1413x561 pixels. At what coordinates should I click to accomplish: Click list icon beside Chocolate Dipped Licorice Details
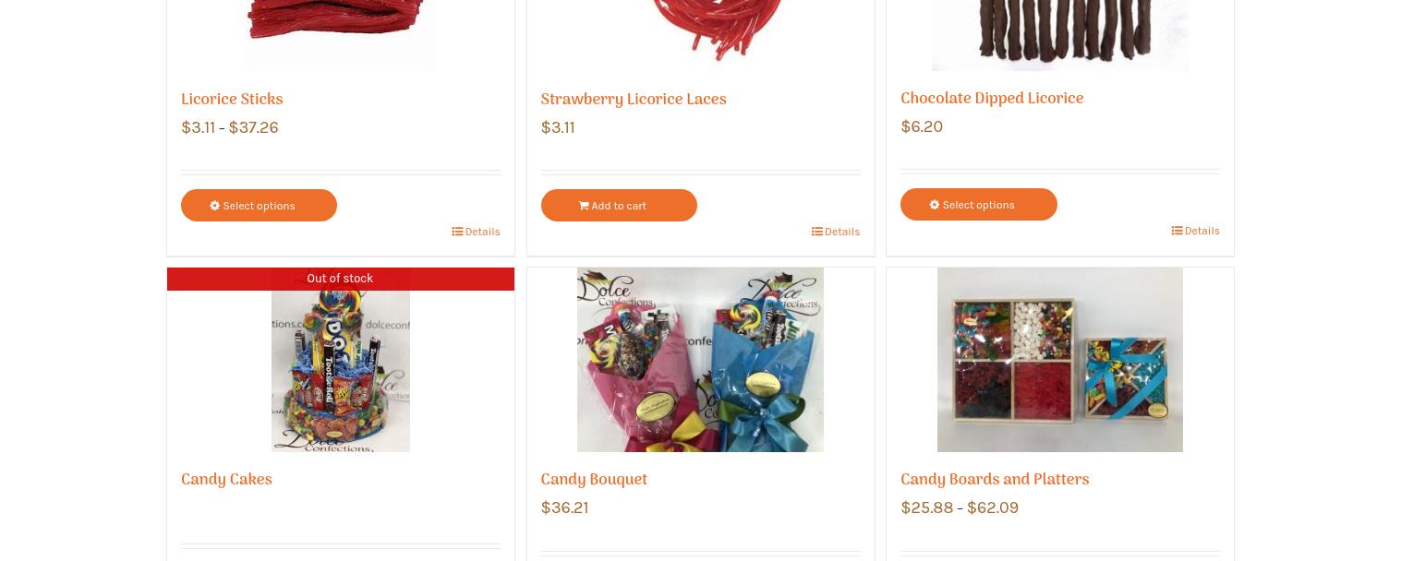click(x=1177, y=231)
